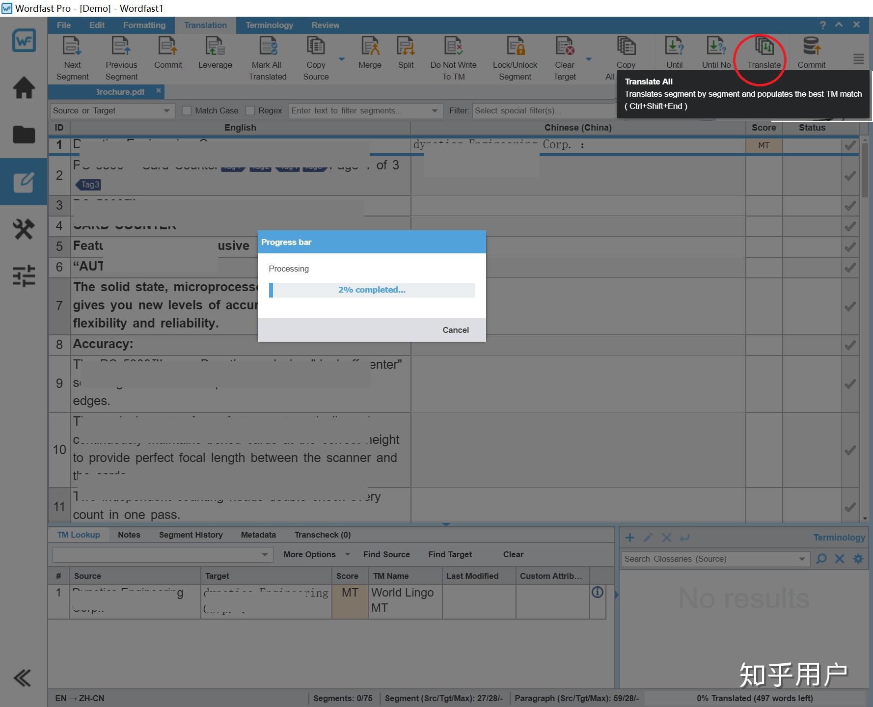This screenshot has height=707, width=873.
Task: Open the Clear Target dropdown arrow
Action: click(589, 59)
